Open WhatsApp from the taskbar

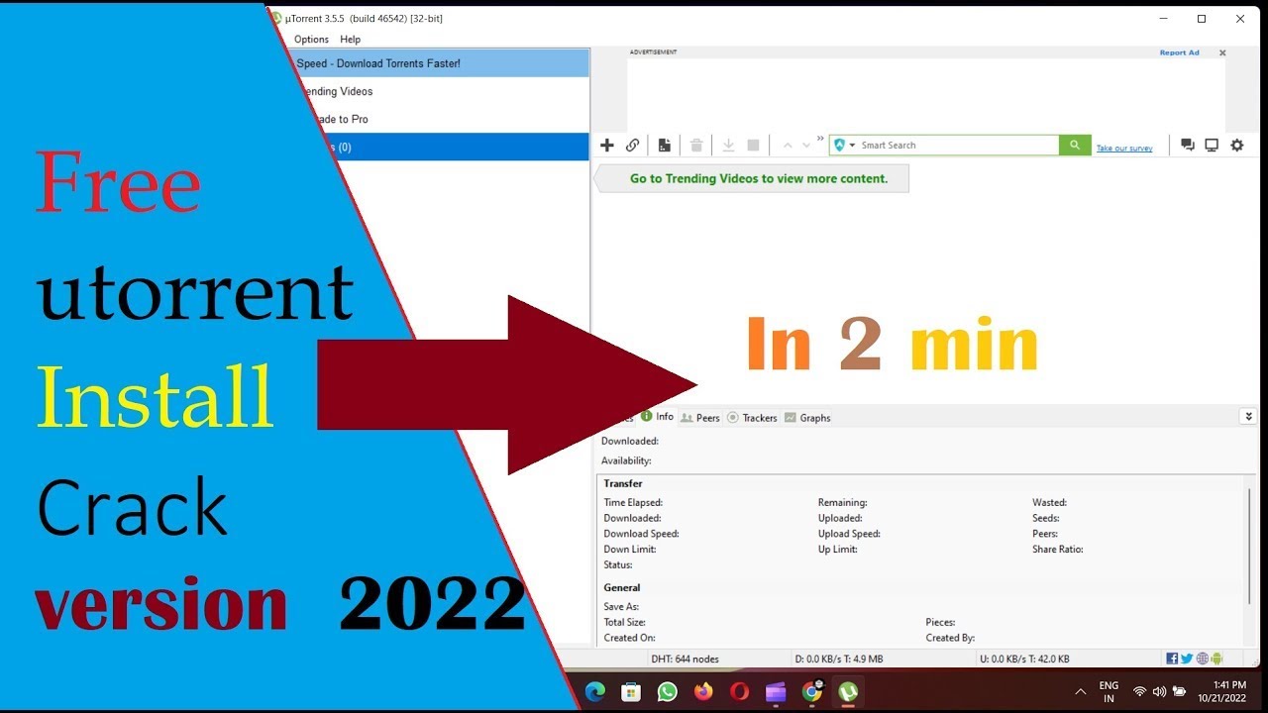(x=668, y=691)
